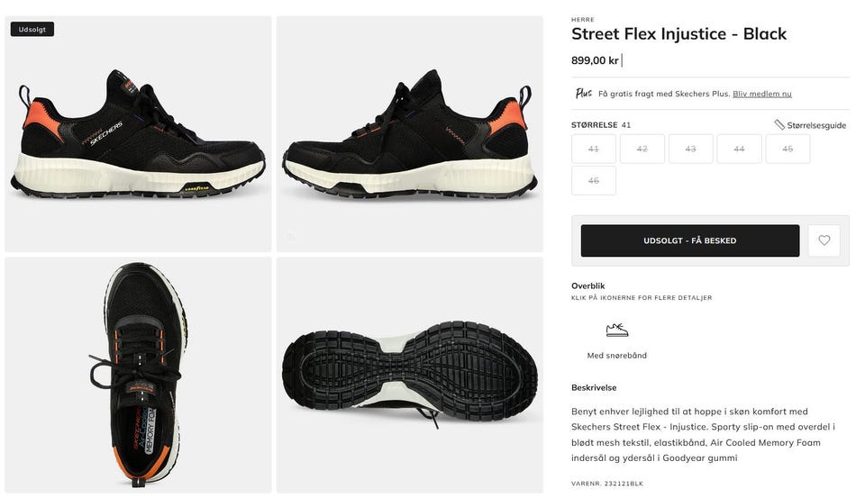This screenshot has width=865, height=498.
Task: View the outsole shoe image
Action: [x=409, y=375]
